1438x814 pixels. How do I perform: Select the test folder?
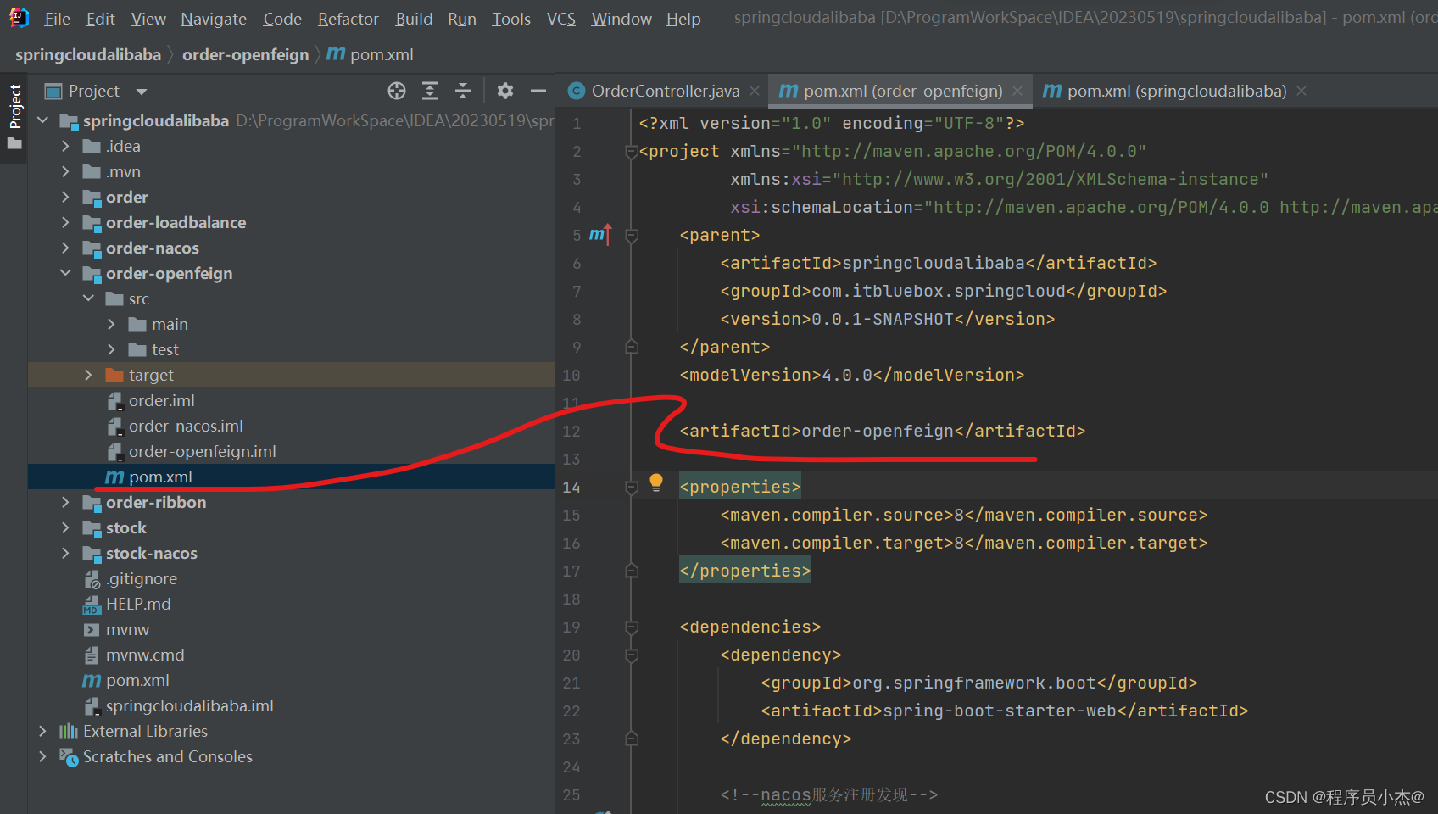(164, 349)
